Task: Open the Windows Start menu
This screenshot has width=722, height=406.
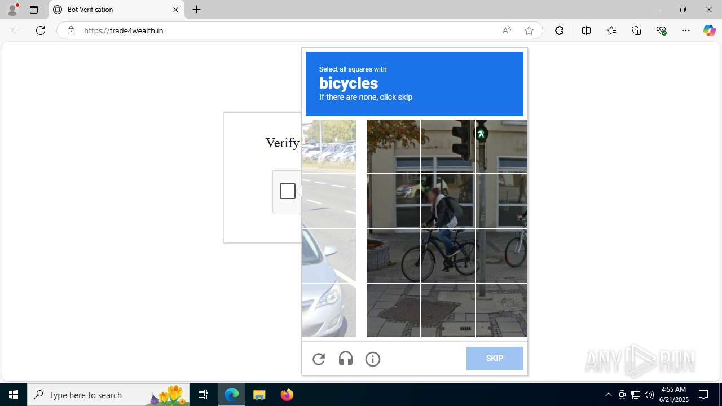Action: point(14,395)
